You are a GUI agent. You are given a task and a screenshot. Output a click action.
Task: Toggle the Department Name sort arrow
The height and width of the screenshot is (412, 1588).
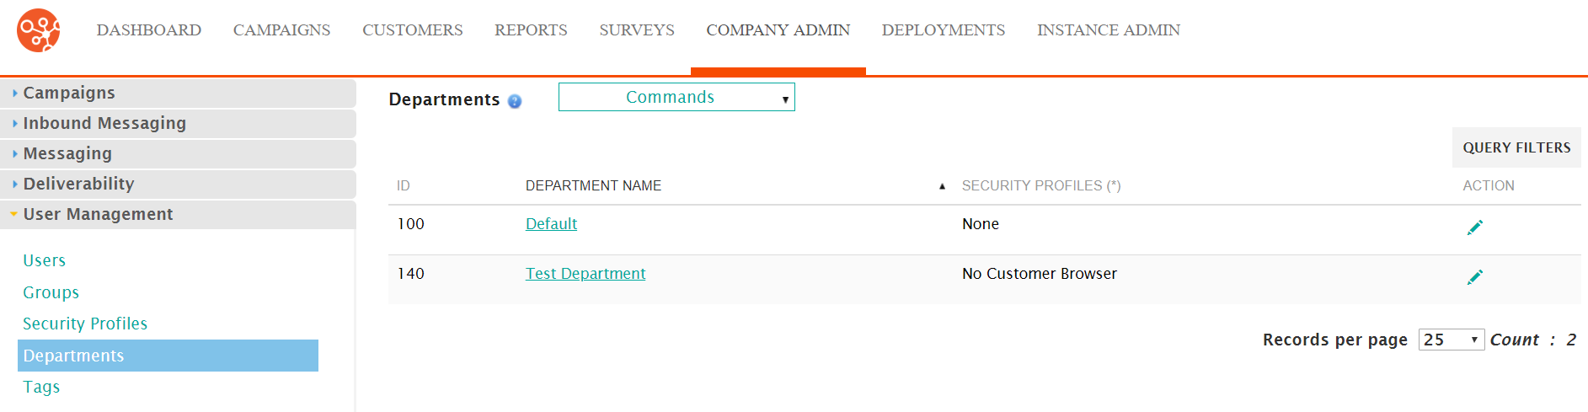click(x=942, y=186)
